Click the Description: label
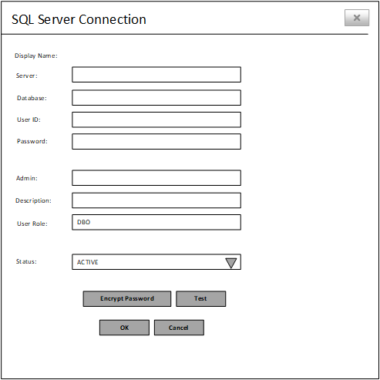380x380 pixels. pyautogui.click(x=33, y=200)
